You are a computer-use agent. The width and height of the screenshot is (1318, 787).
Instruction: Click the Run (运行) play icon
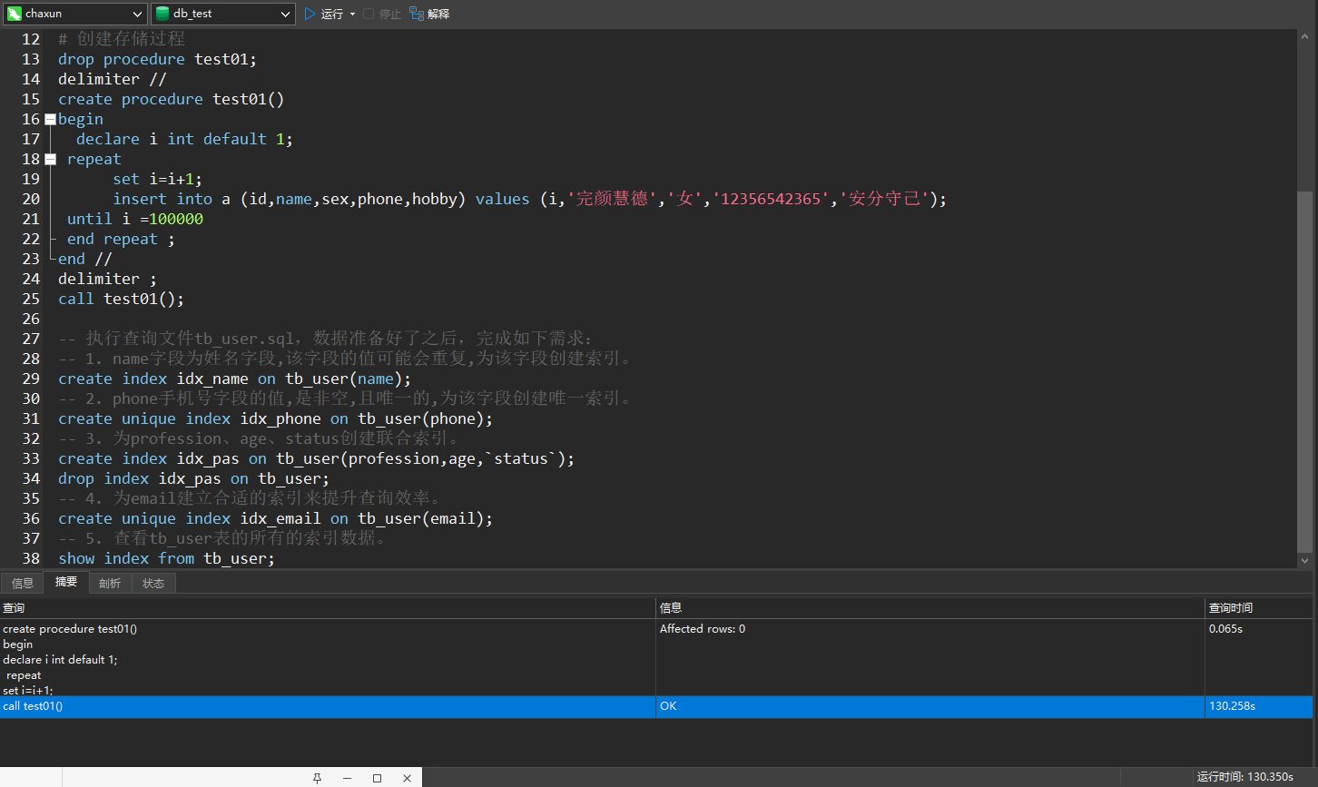point(310,14)
